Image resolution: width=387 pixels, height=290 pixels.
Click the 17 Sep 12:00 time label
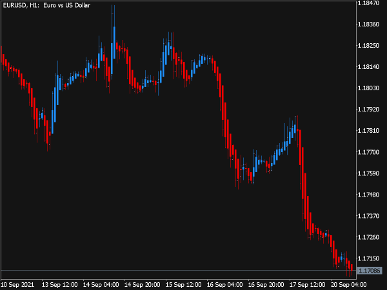[307, 285]
